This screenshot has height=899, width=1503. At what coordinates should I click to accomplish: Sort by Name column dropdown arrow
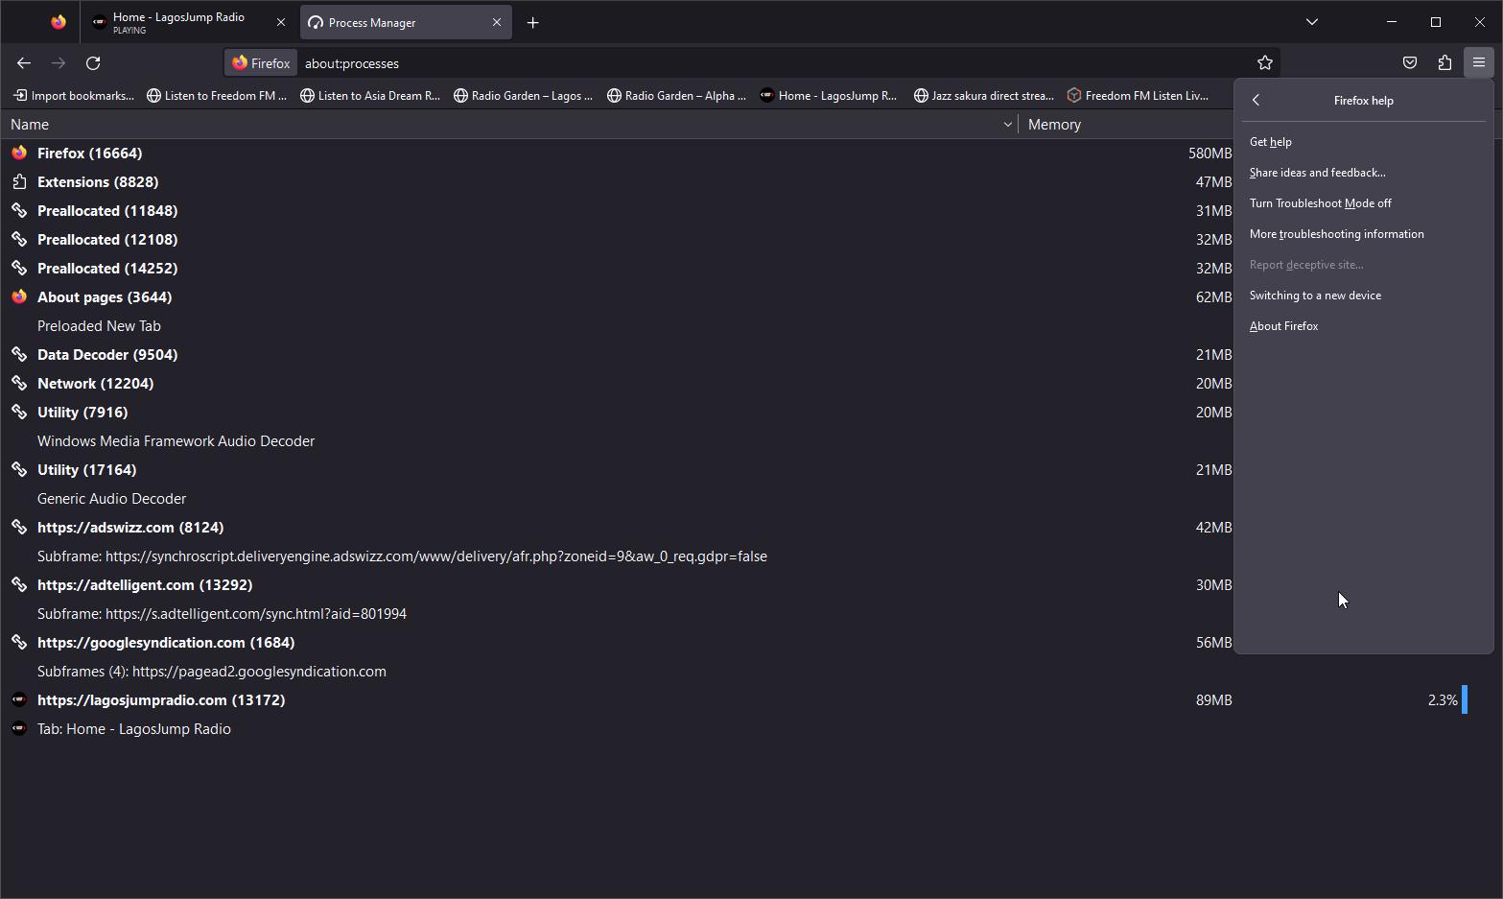(x=1007, y=125)
